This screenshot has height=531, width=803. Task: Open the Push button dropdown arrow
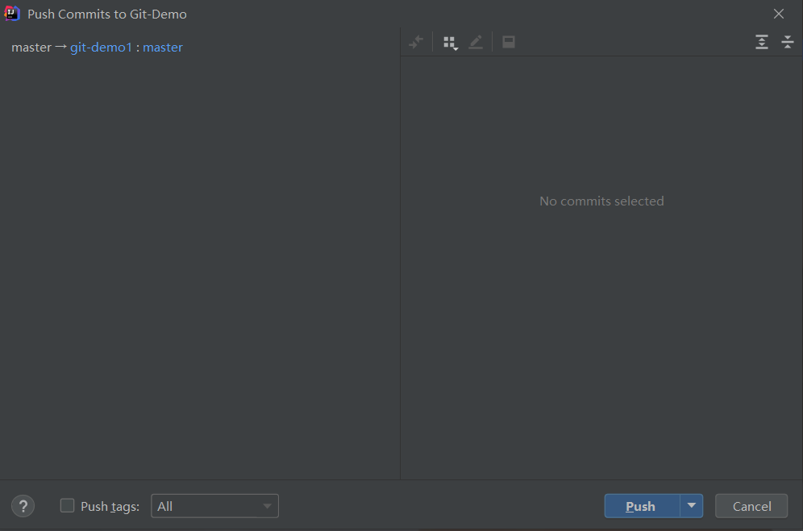click(x=692, y=506)
